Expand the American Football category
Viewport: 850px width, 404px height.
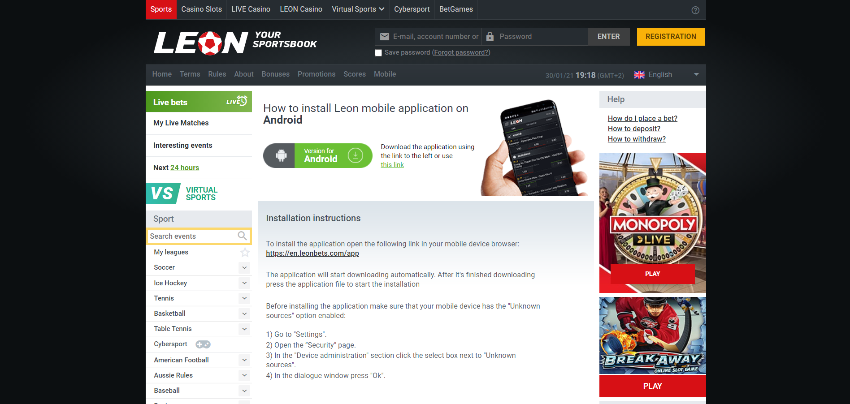(244, 360)
